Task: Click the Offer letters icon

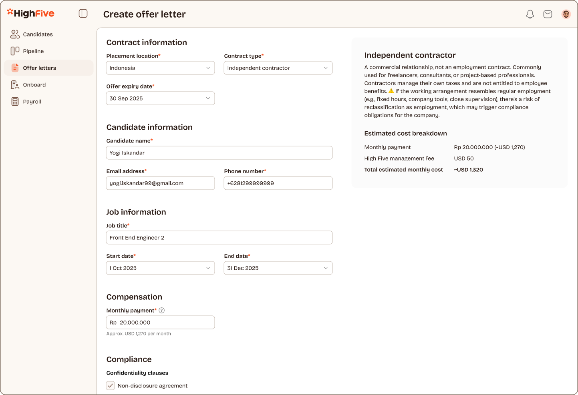Action: click(14, 68)
